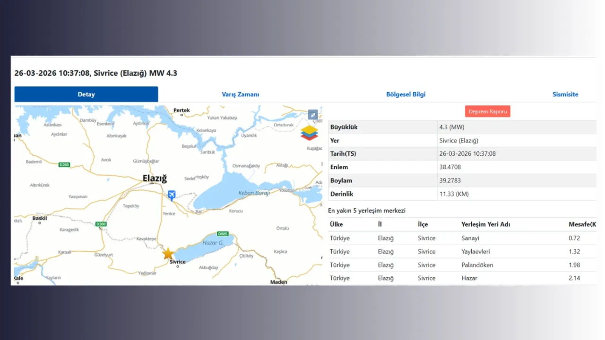Click the Baskil town marker dot
The width and height of the screenshot is (605, 340).
tap(40, 223)
